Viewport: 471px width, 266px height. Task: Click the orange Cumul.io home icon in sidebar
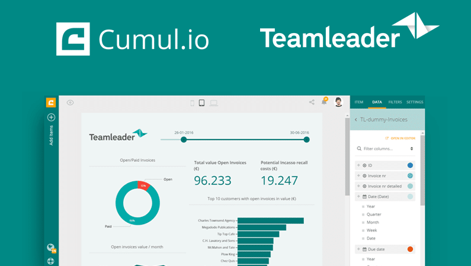[x=51, y=102]
